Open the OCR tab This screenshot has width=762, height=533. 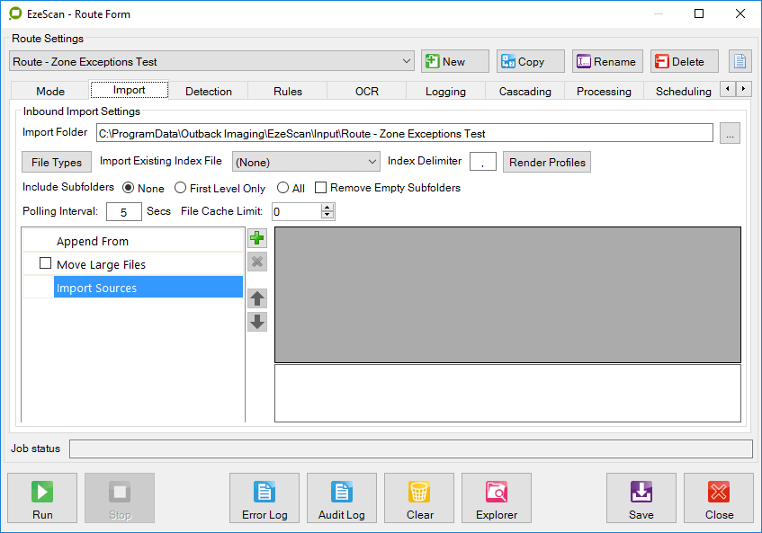pyautogui.click(x=367, y=91)
